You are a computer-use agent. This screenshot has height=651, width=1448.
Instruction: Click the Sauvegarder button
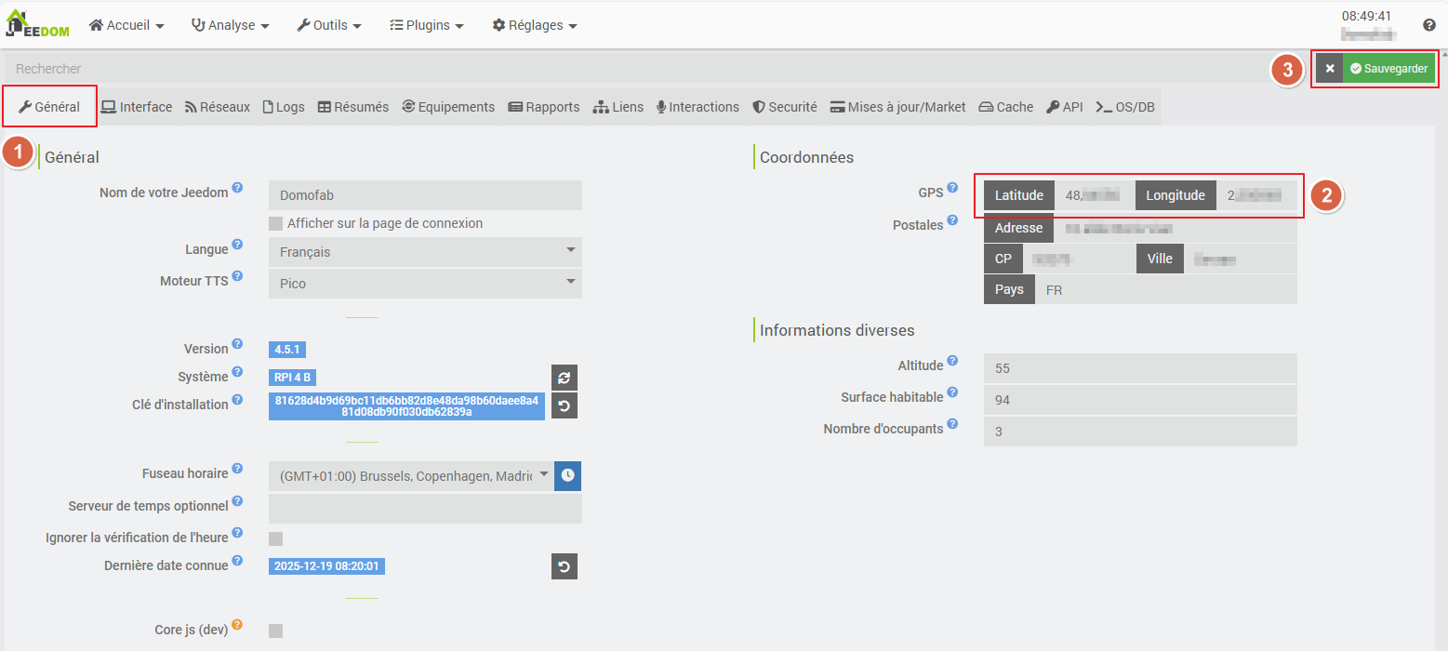point(1388,68)
